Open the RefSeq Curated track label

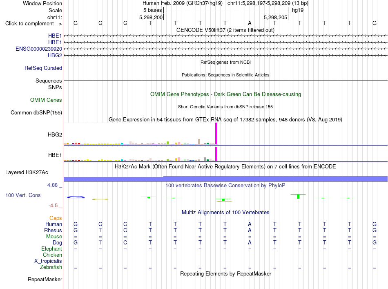coord(43,68)
